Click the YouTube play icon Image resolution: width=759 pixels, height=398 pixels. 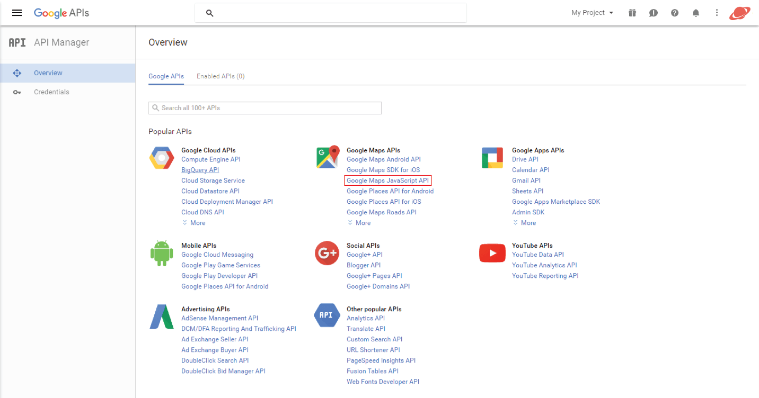coord(492,253)
